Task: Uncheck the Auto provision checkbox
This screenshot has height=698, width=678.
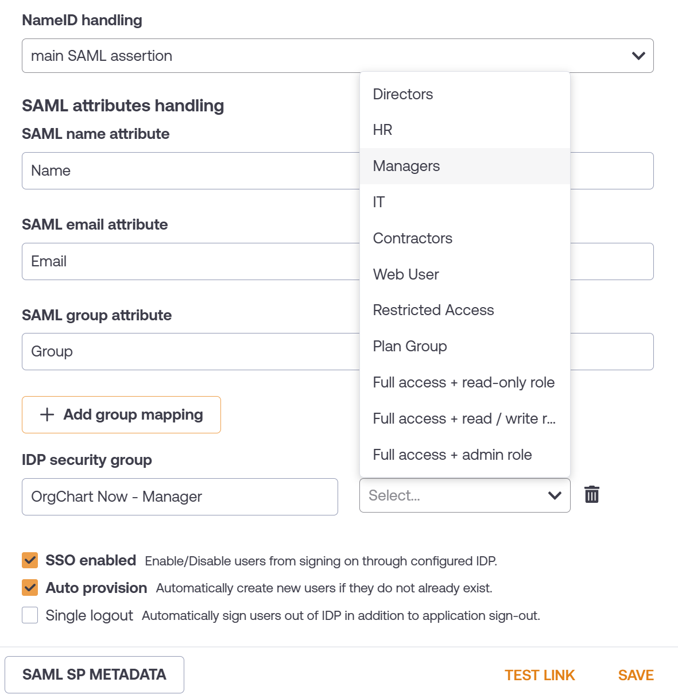Action: click(x=30, y=587)
